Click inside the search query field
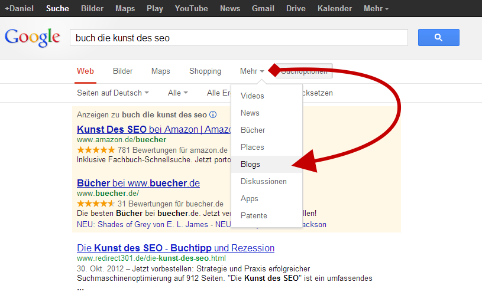Viewport: 482px width, 295px height. pos(239,38)
